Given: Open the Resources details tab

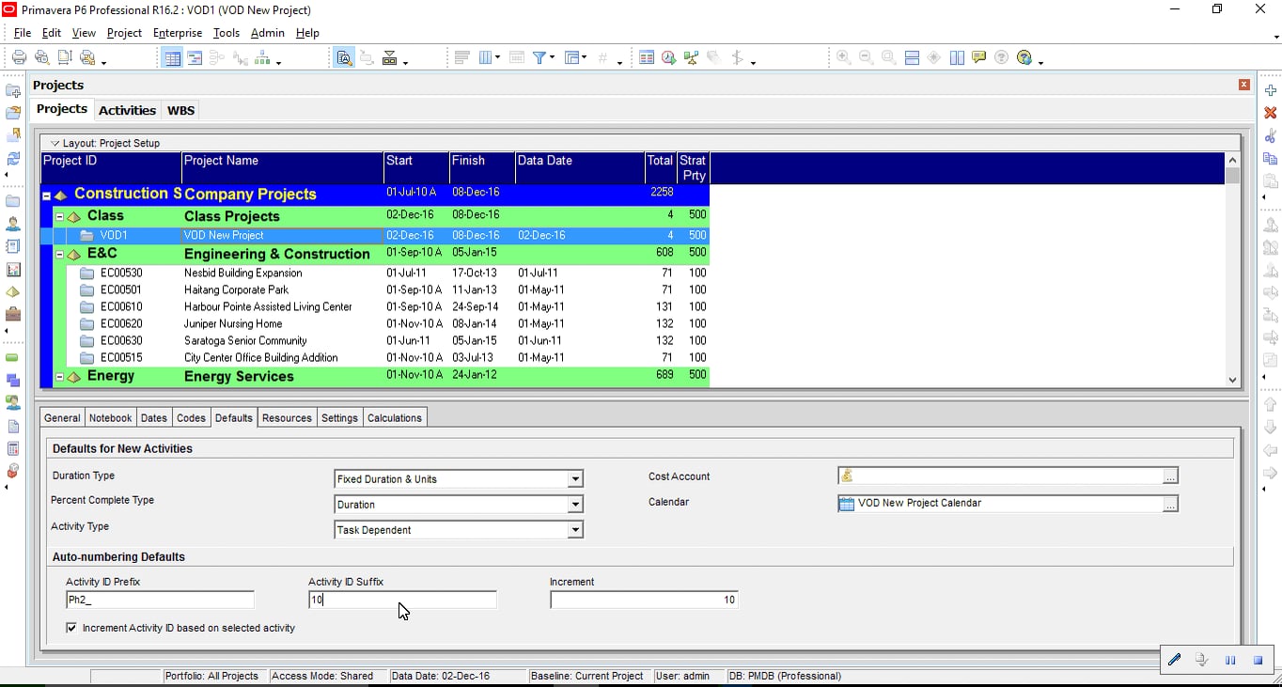Looking at the screenshot, I should (x=287, y=418).
